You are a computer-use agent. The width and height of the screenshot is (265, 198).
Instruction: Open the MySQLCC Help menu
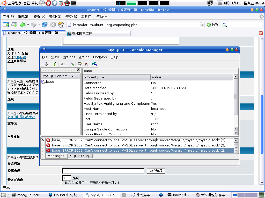114,57
